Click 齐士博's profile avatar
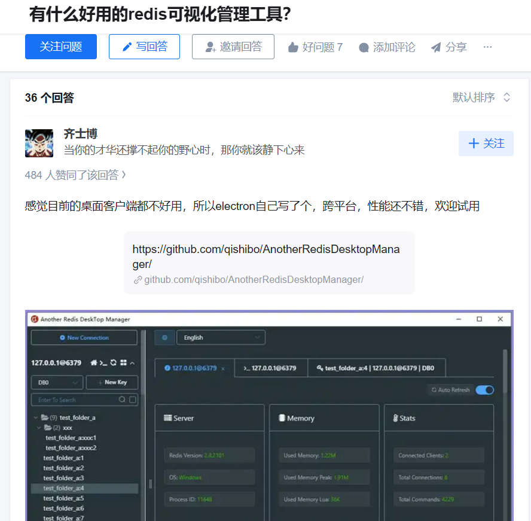Image resolution: width=531 pixels, height=521 pixels. (39, 143)
